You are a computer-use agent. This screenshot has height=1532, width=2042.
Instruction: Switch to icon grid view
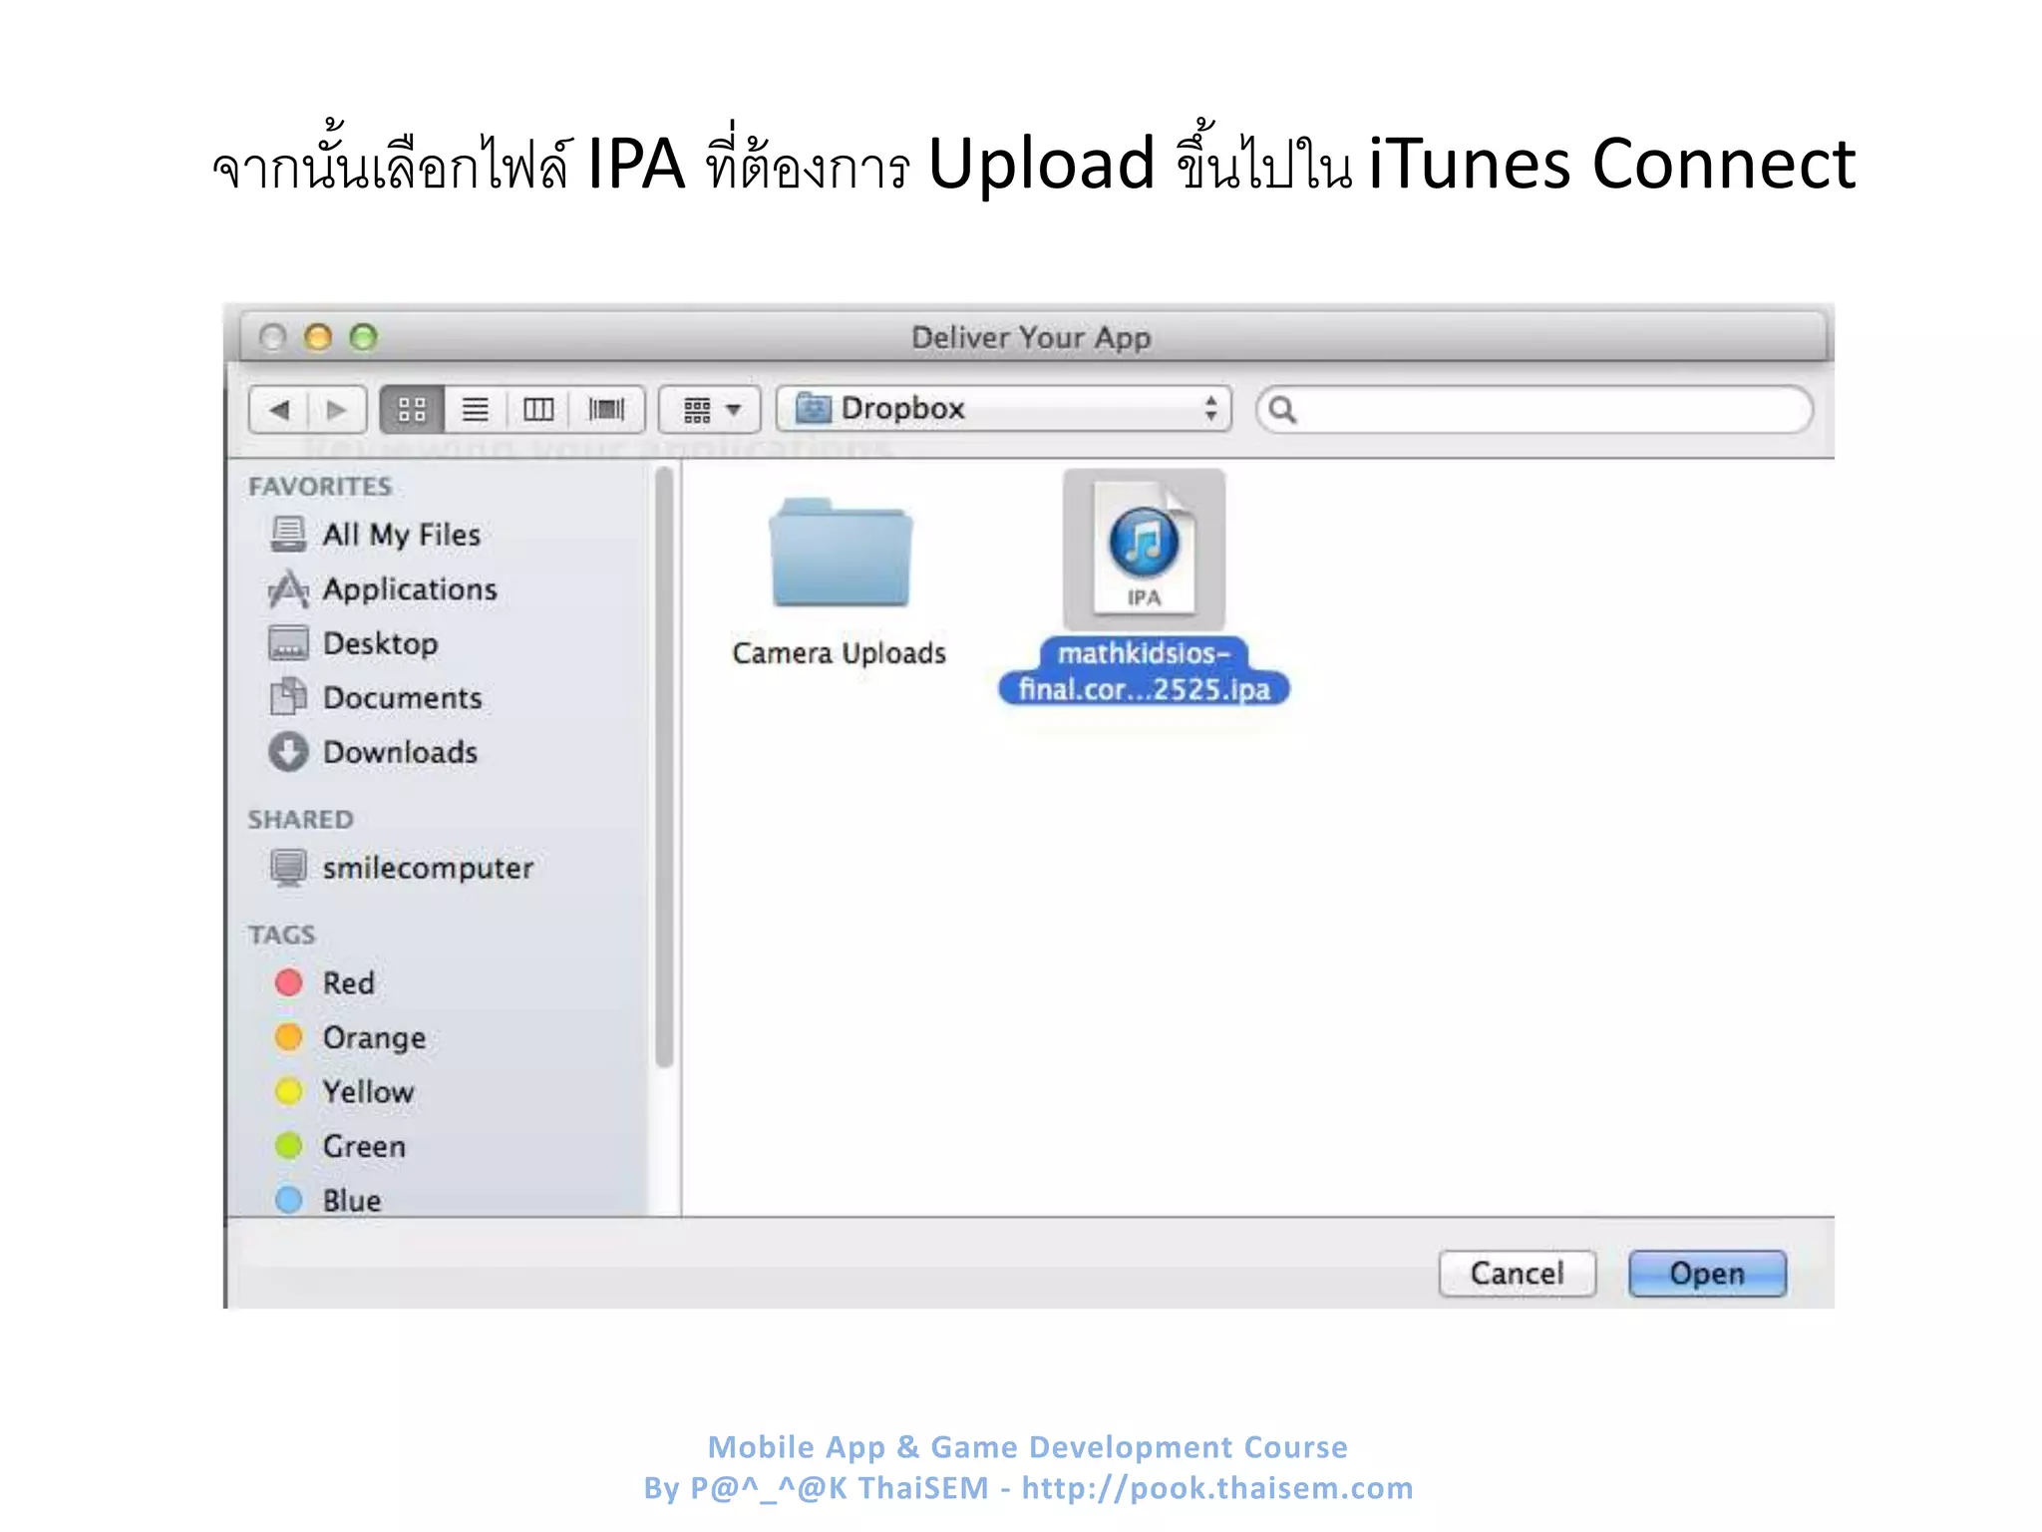412,410
